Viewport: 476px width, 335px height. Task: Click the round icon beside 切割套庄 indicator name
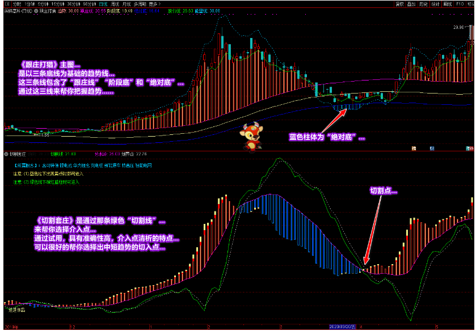click(6, 154)
